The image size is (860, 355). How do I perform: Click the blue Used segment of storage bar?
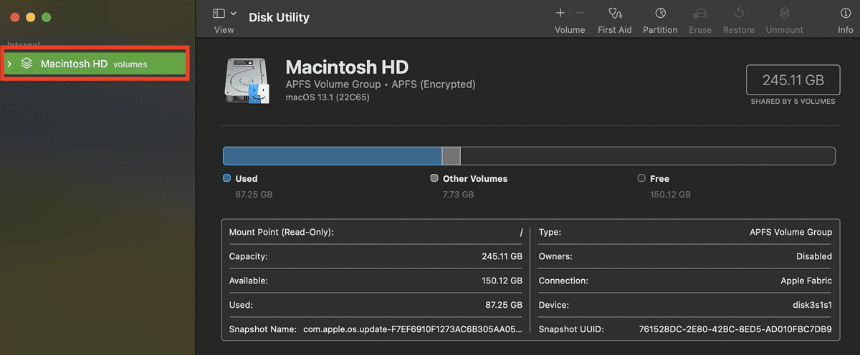click(333, 156)
